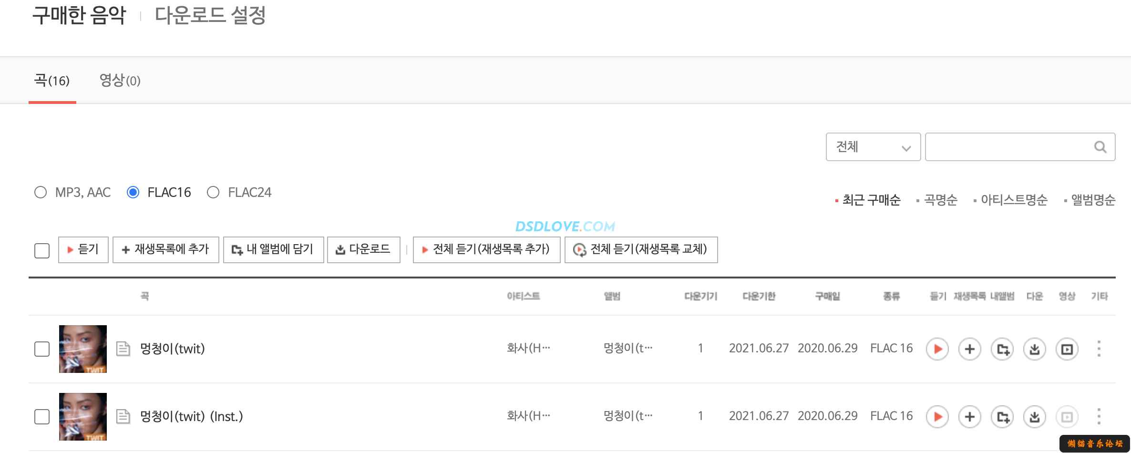Screen dimensions: 1131x453
Task: Add 멍청이(twit) (Inst.) to playlist with plus icon
Action: tap(969, 417)
